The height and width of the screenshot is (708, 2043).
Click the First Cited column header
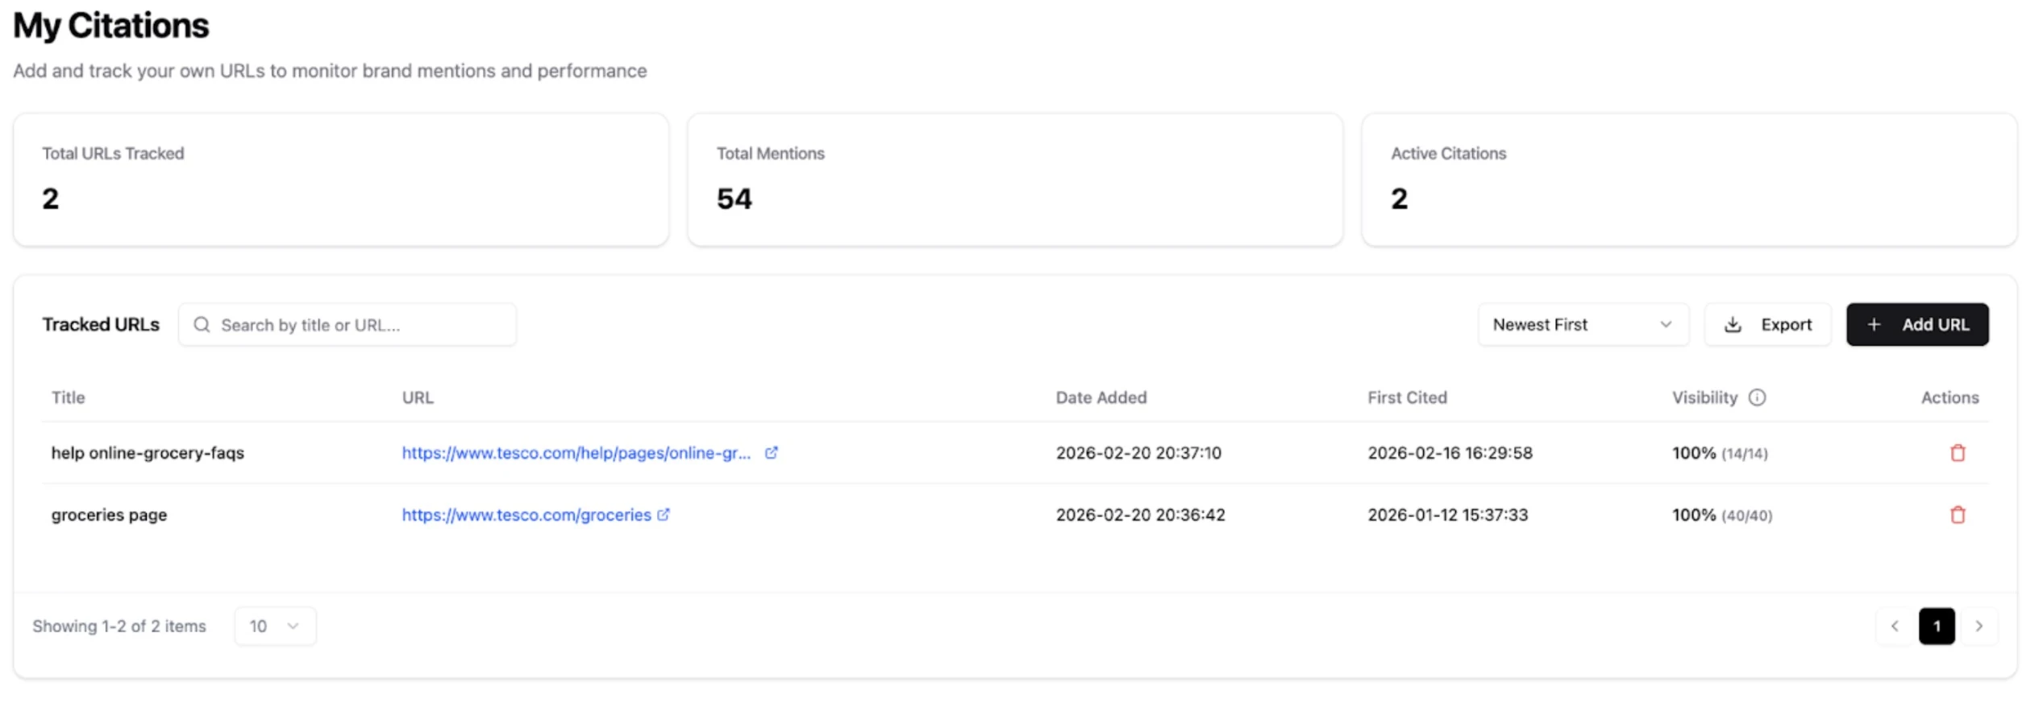[x=1407, y=398]
